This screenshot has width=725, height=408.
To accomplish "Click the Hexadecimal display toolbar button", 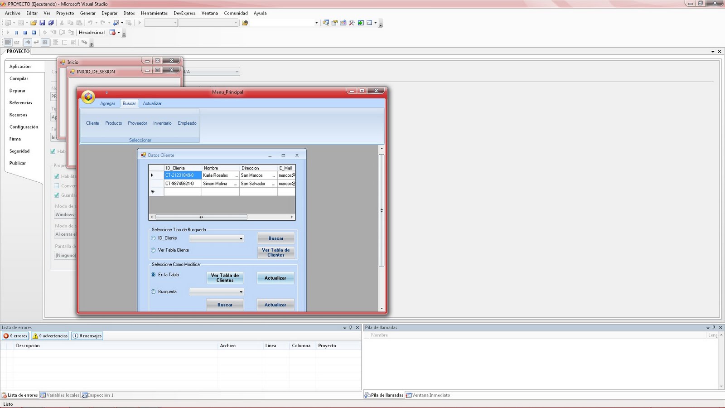I will pos(92,33).
